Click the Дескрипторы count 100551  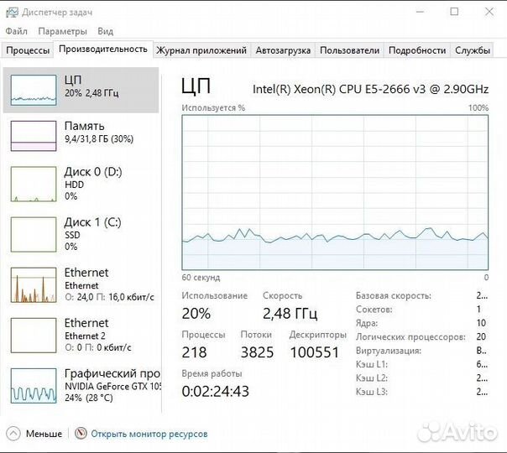point(314,352)
